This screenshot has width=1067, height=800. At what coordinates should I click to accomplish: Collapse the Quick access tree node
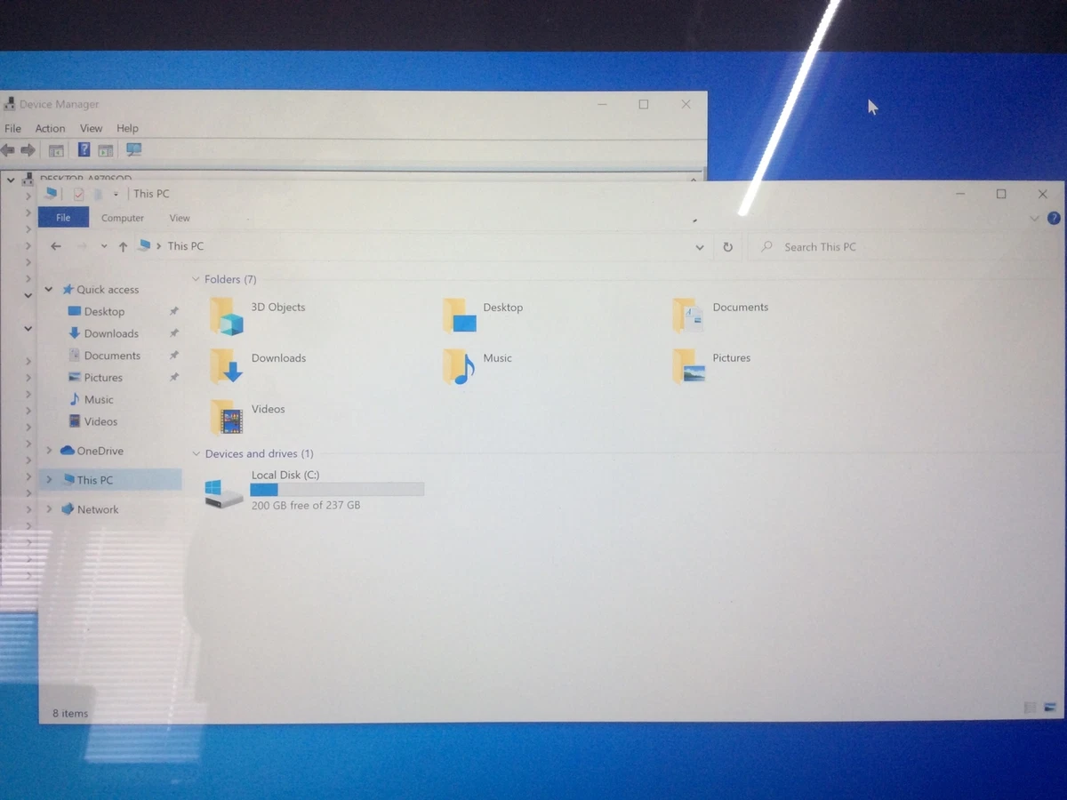[x=49, y=290]
